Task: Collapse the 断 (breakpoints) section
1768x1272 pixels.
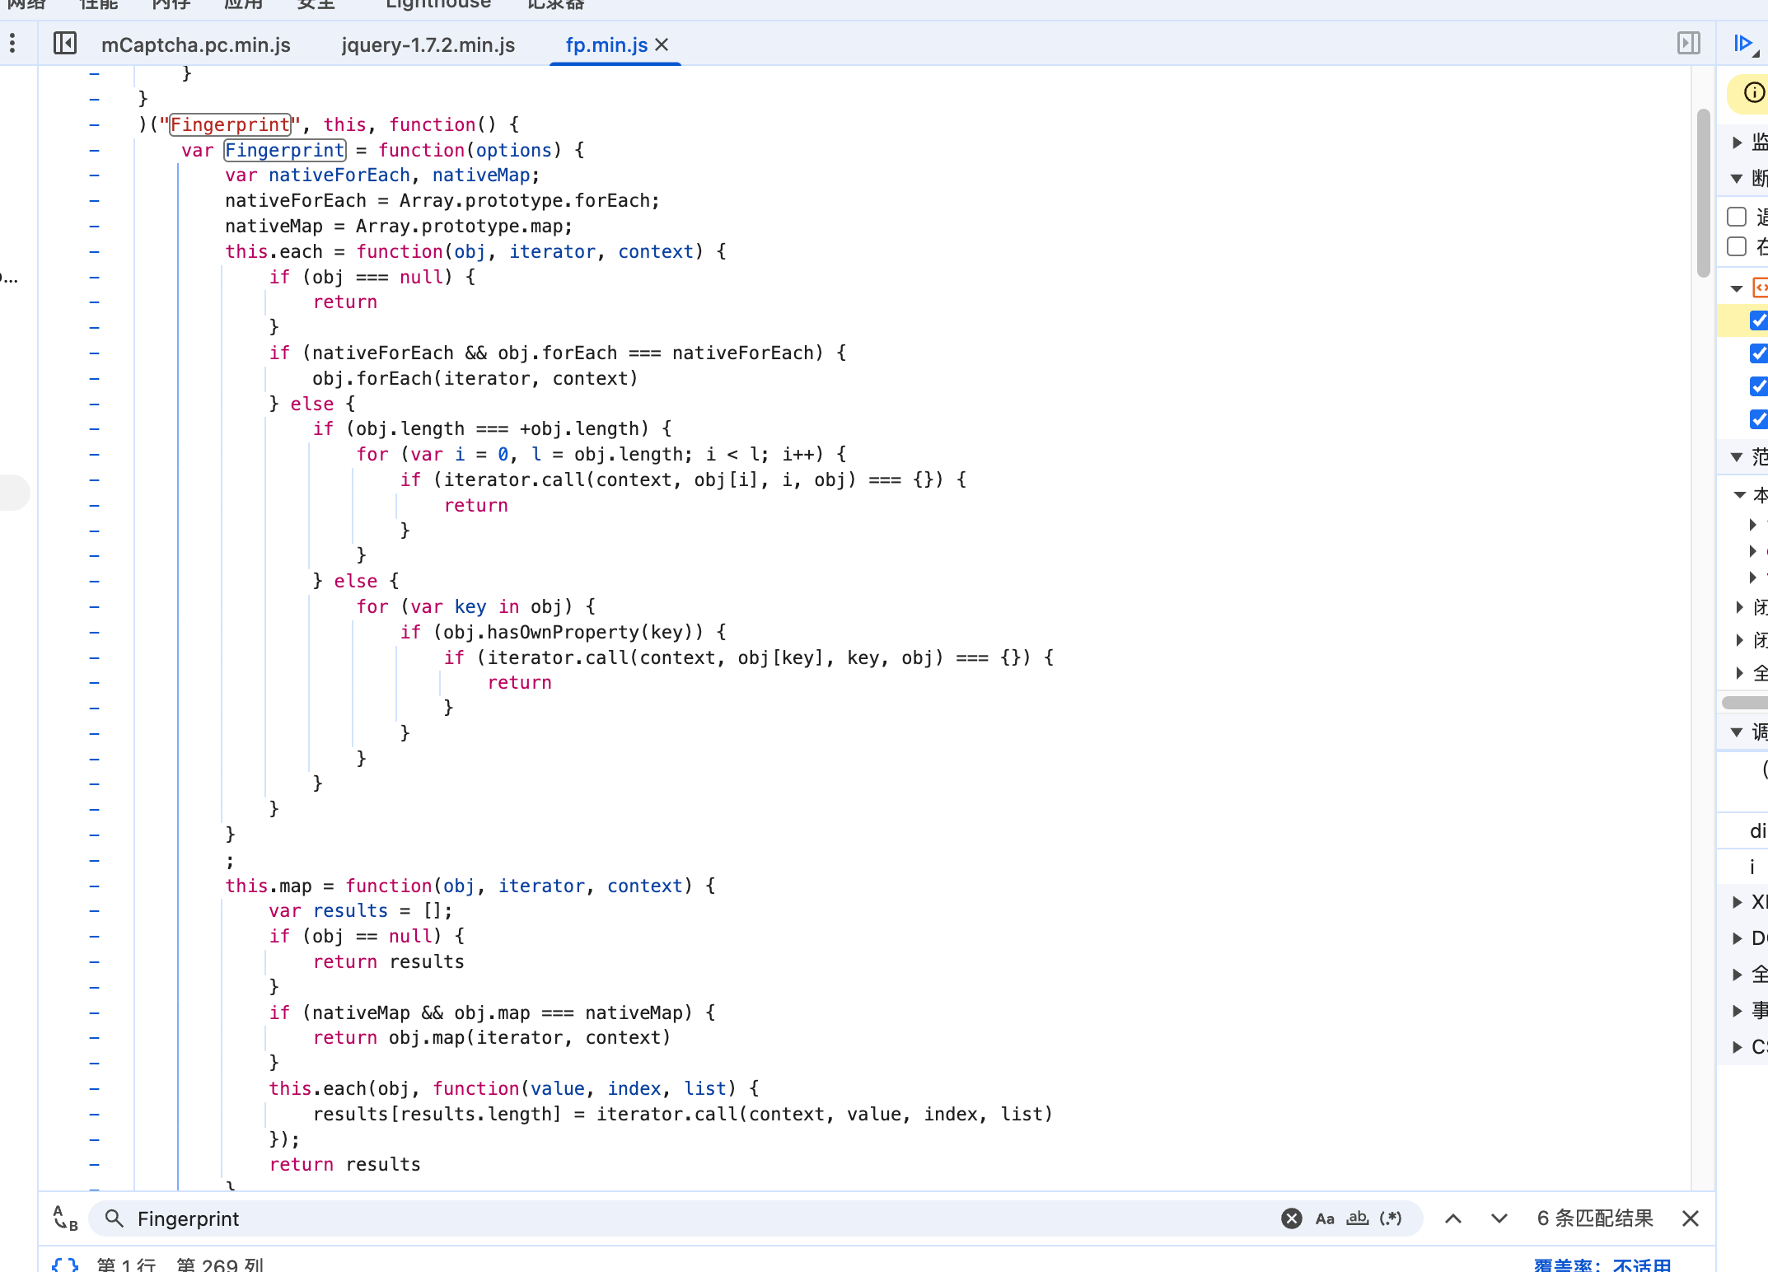Action: [x=1738, y=178]
